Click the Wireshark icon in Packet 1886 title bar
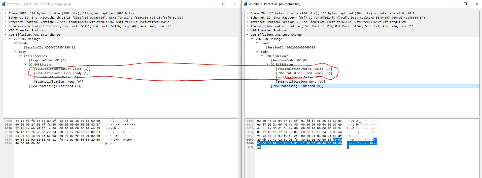This screenshot has height=178, width=482. (3, 4)
